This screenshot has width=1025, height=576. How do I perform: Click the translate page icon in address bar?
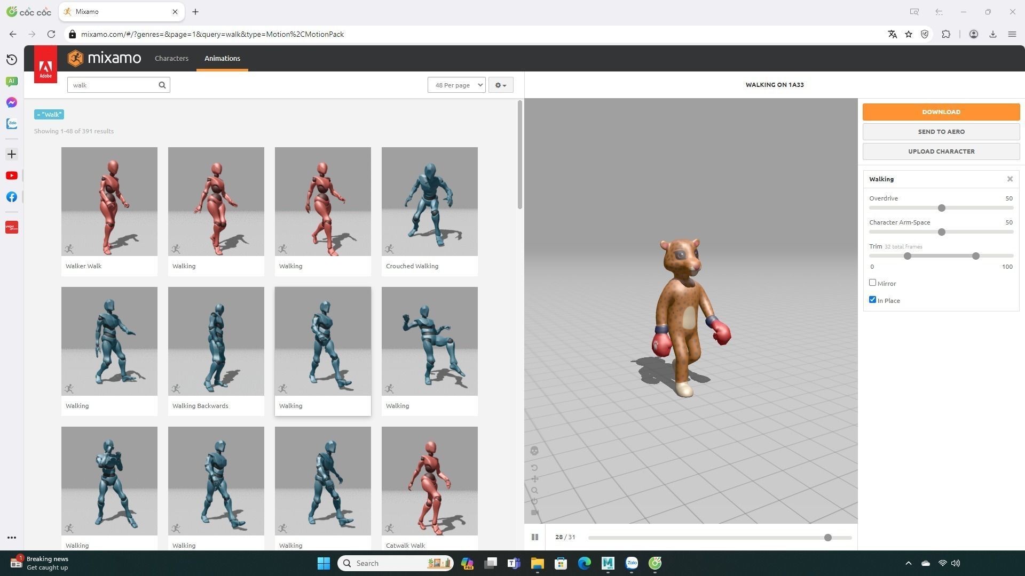(x=892, y=34)
